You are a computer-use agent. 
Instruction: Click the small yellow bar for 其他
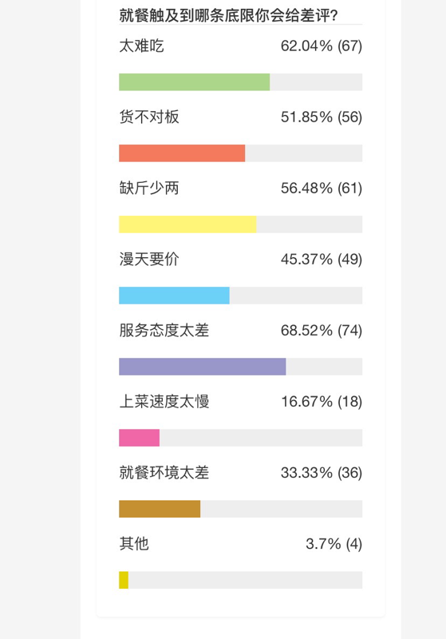pyautogui.click(x=124, y=580)
